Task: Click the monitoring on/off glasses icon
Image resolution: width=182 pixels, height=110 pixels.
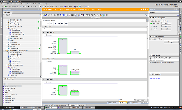Action: click(103, 15)
